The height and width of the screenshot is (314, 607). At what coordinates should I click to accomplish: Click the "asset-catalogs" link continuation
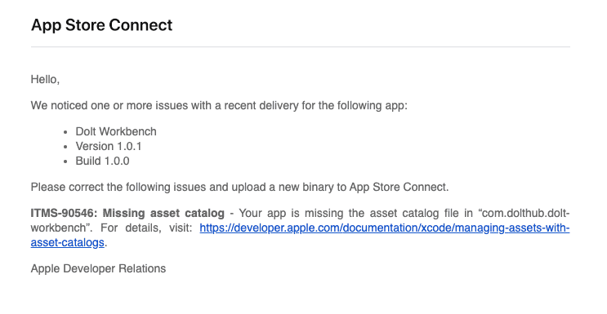tap(67, 243)
